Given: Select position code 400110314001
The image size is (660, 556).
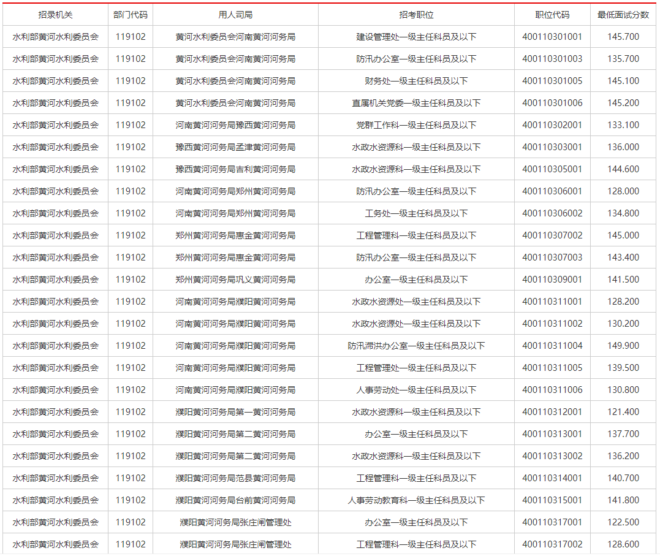Looking at the screenshot, I should [552, 478].
